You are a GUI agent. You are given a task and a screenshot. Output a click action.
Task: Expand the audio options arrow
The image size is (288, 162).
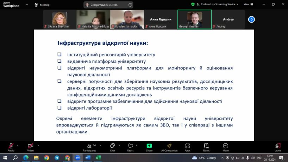point(18,145)
